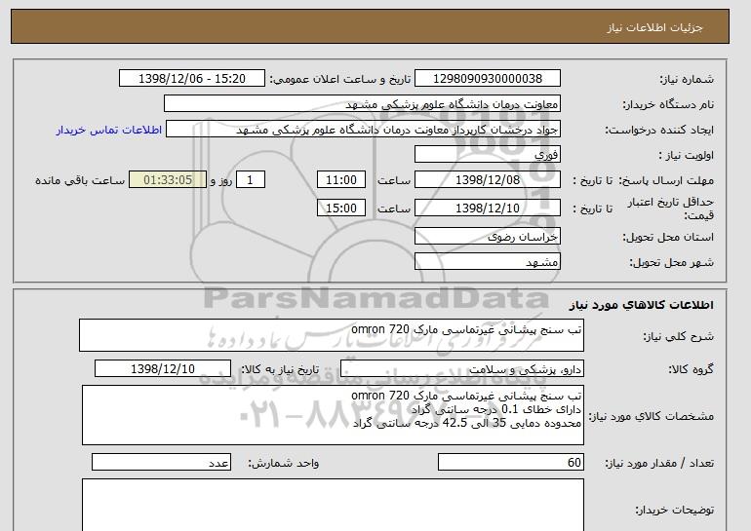This screenshot has height=531, width=751.
Task: Click the goods group field دارو، پزشکی و سلامت
Action: (x=461, y=369)
